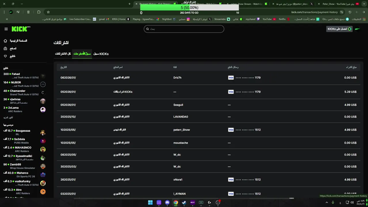Click the Visa card icon in peterr_Show row
368x207 pixels.
[231, 130]
